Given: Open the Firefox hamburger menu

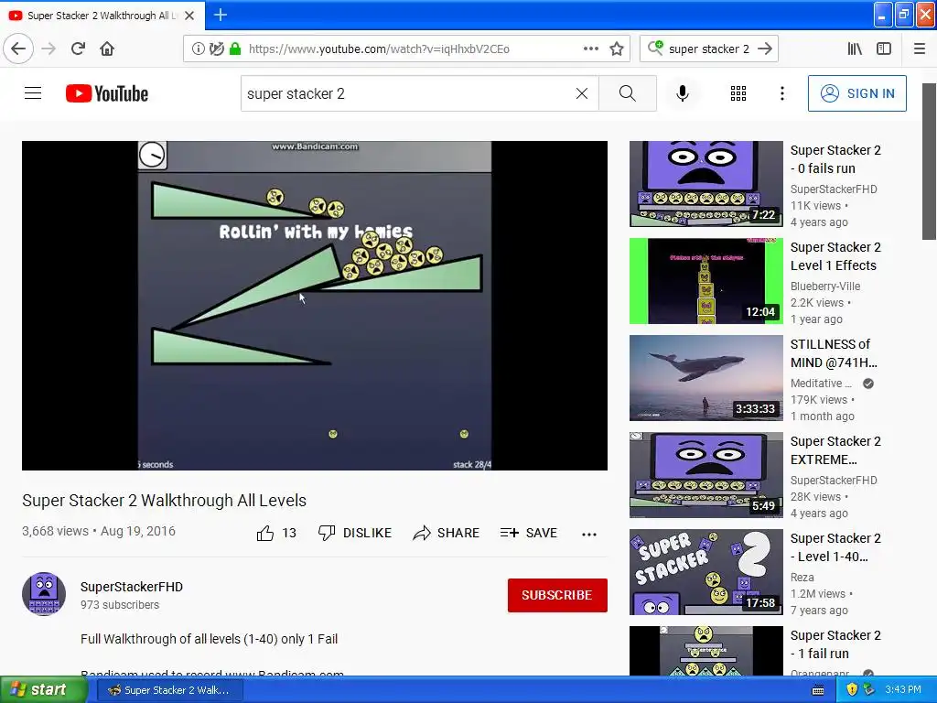Looking at the screenshot, I should [919, 49].
